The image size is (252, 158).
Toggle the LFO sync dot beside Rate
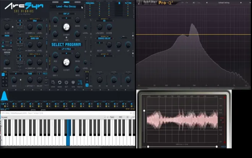pyautogui.click(x=21, y=80)
